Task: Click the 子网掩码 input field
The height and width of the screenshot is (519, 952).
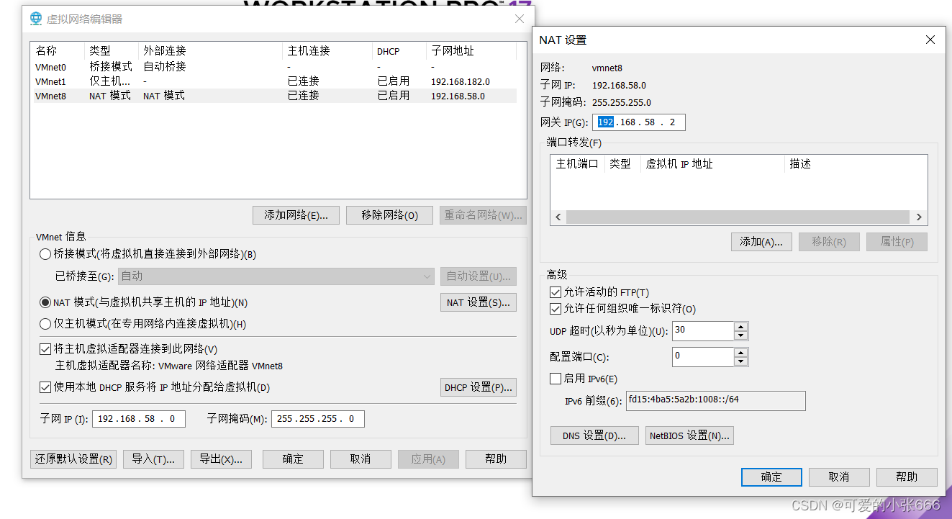Action: [x=318, y=419]
